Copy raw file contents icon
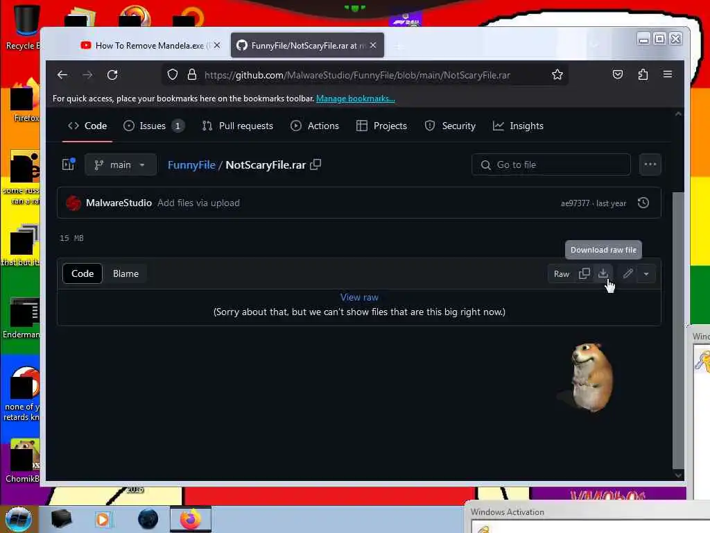The image size is (710, 533). pos(584,273)
